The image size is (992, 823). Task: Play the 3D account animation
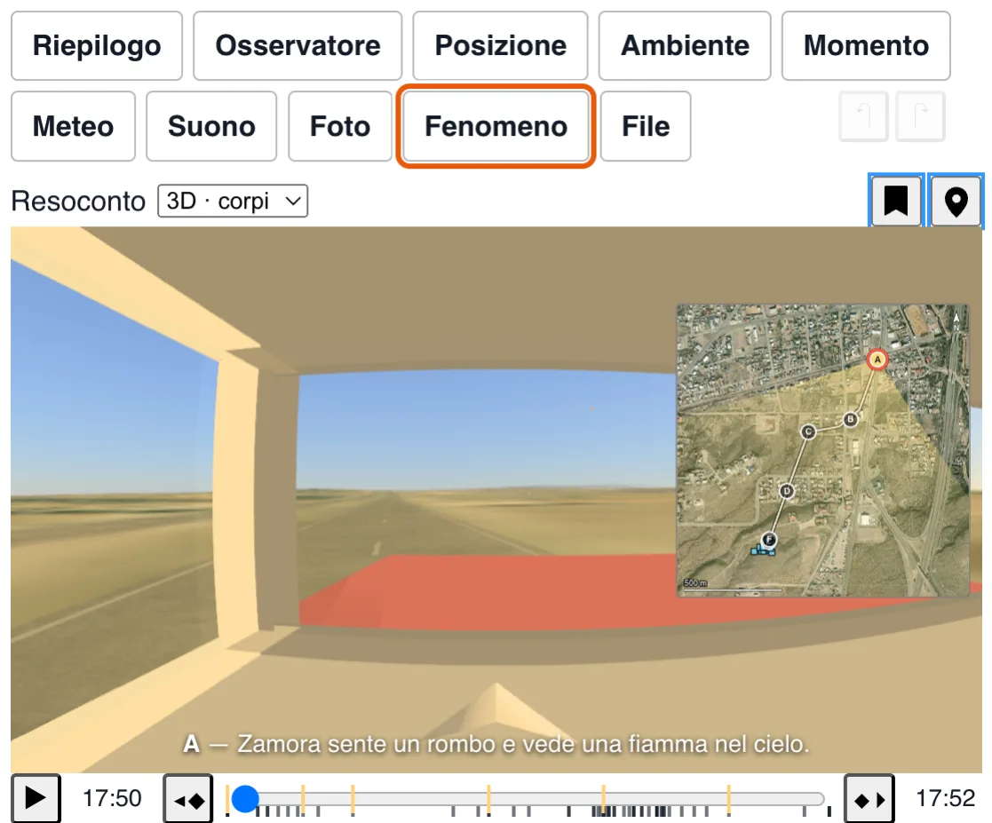pyautogui.click(x=36, y=798)
